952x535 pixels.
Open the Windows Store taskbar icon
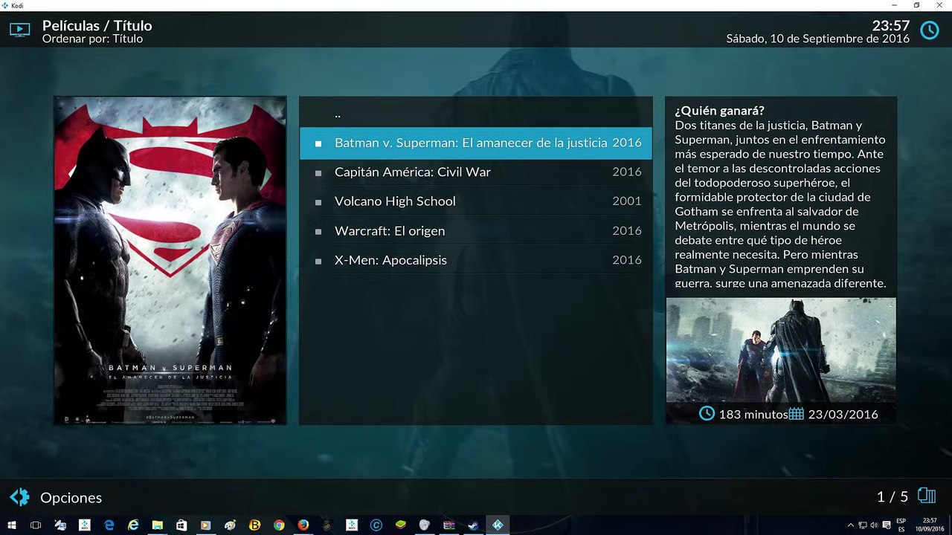pos(181,525)
